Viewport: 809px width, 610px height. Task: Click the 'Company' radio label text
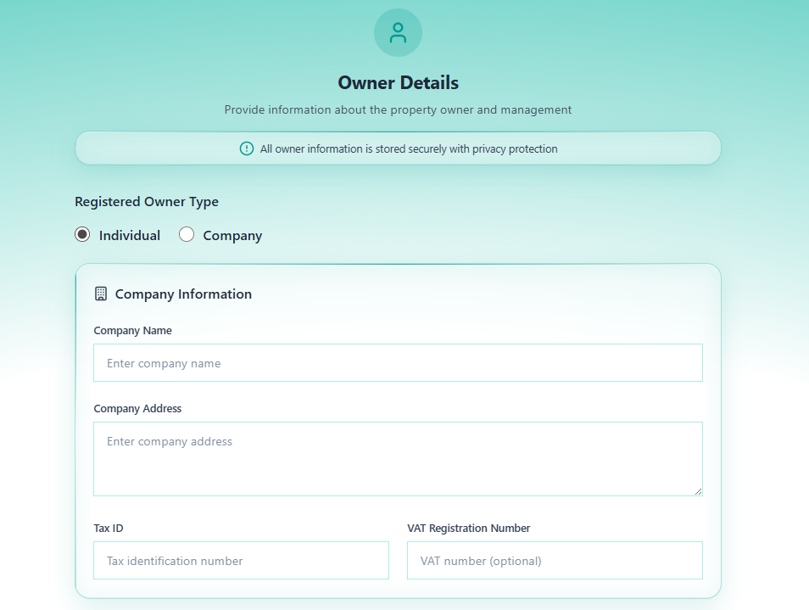point(232,236)
